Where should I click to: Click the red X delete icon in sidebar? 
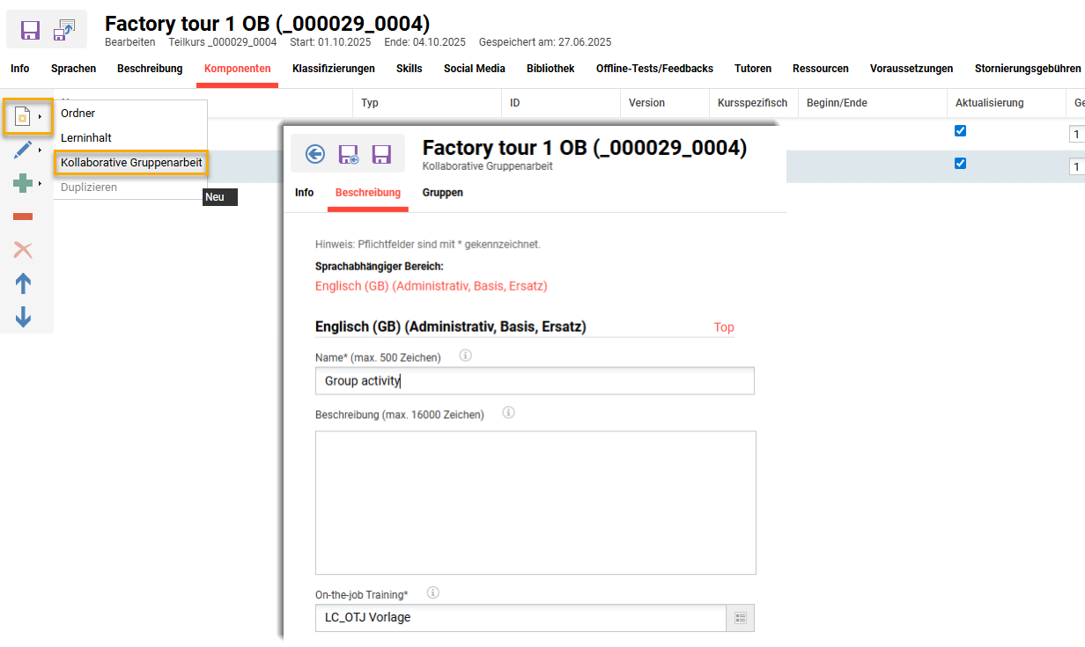(23, 250)
